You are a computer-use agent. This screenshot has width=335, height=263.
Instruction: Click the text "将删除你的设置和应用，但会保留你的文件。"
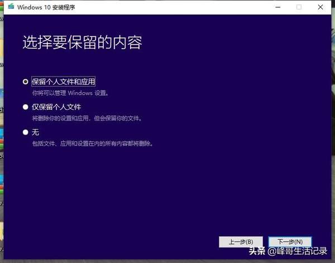[87, 118]
